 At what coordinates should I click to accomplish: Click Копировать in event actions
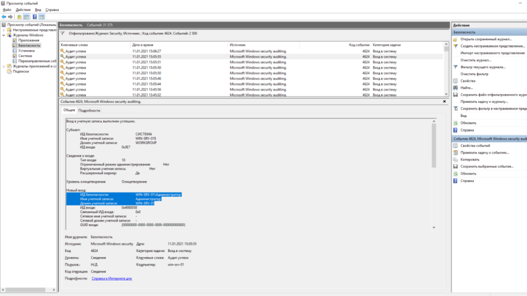(x=469, y=159)
